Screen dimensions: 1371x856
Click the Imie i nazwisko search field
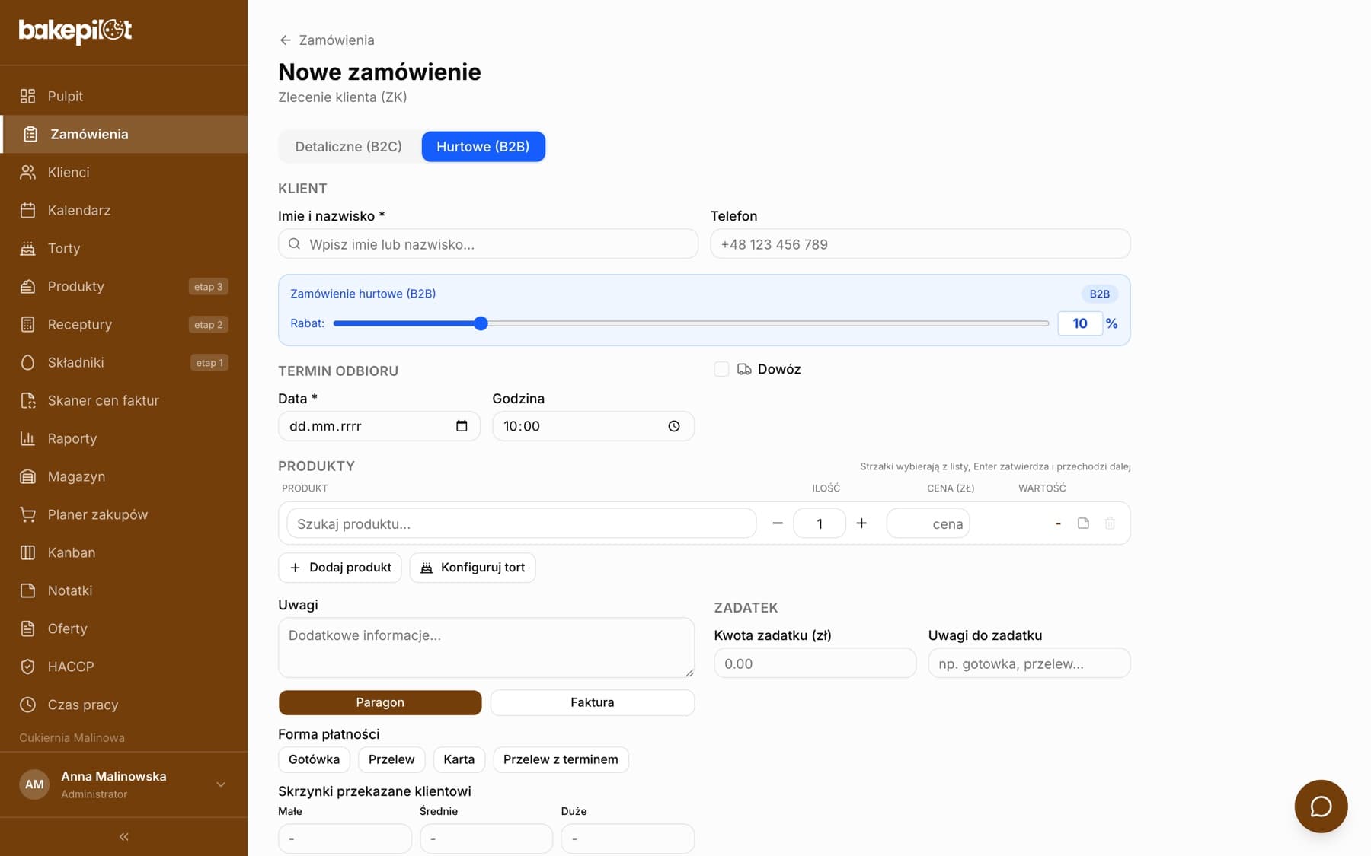(x=488, y=244)
